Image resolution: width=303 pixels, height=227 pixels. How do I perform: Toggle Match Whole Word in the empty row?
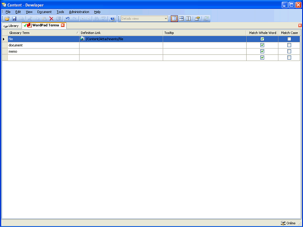(262, 58)
